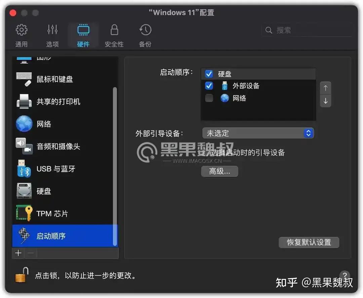Open the 安全性 settings pane
This screenshot has width=363, height=298.
pos(114,35)
